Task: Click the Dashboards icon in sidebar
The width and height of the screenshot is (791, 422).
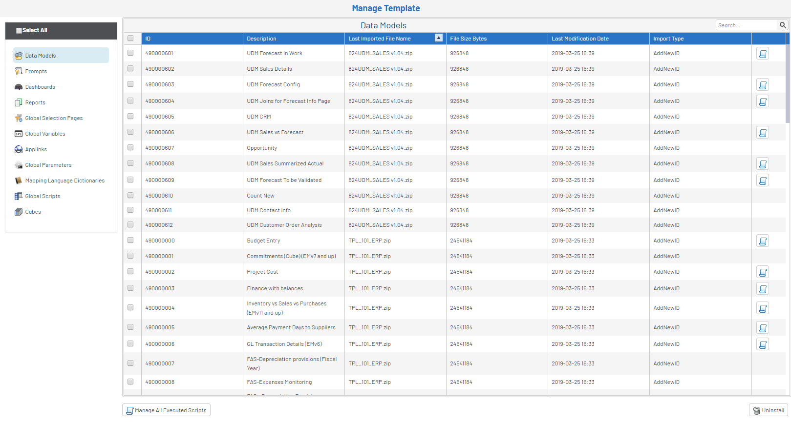Action: click(x=19, y=87)
